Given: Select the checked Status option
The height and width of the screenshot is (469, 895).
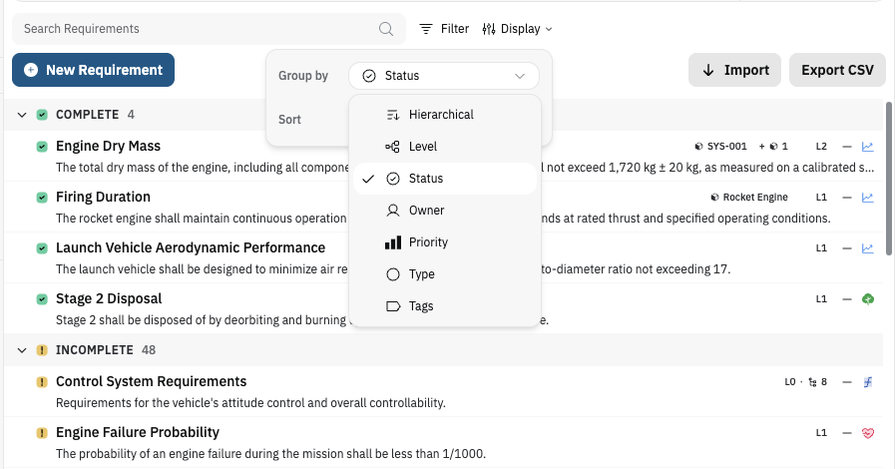Looking at the screenshot, I should click(x=445, y=179).
